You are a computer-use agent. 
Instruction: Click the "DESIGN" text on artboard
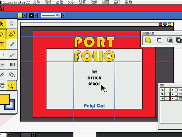click(94, 78)
